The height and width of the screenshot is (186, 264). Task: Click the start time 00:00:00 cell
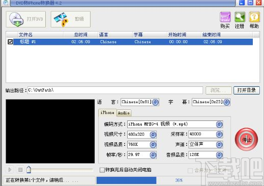(x=179, y=42)
